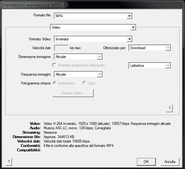Click the Opzioni video button
185x169 pixels.
(73, 93)
